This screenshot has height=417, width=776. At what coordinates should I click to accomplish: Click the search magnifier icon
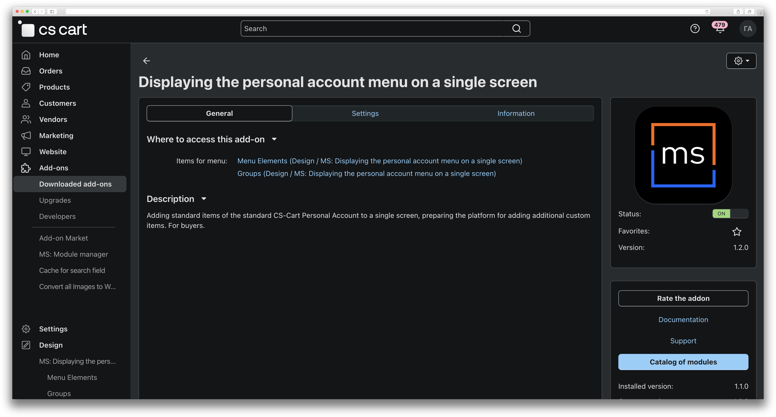tap(516, 29)
